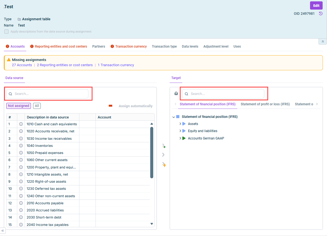Click the data source table scrollbar thumb

coord(152,153)
